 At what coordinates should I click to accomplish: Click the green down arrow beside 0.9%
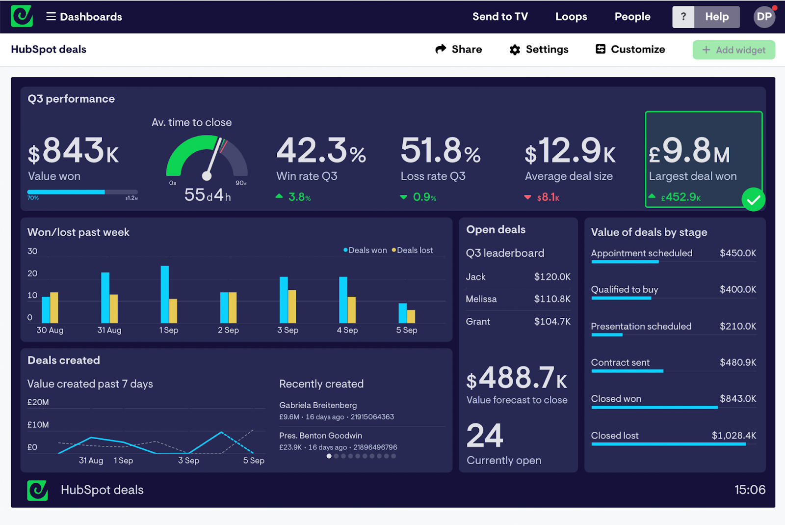[403, 197]
